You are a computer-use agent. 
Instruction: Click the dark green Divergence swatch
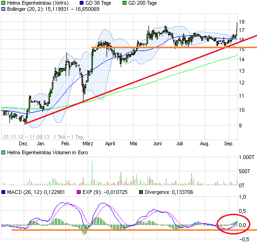coord(141,192)
